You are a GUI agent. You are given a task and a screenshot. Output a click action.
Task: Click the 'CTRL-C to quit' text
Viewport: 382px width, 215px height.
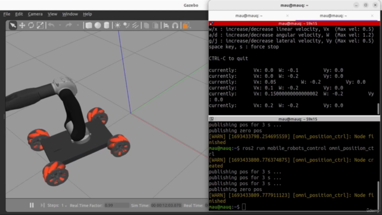point(228,59)
